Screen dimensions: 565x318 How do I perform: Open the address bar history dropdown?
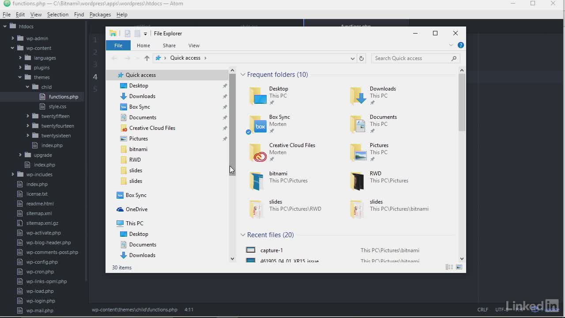click(x=352, y=58)
